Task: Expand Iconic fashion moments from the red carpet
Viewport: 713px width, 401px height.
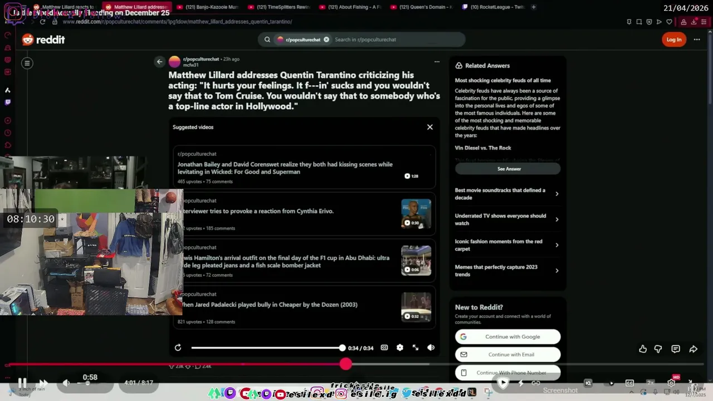Action: (x=507, y=245)
